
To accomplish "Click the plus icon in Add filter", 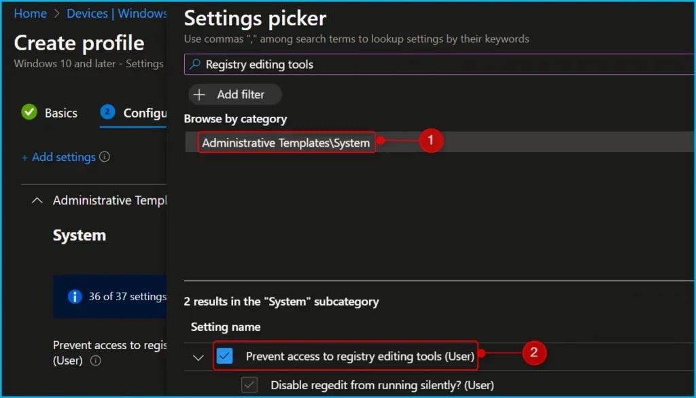I will tap(200, 94).
